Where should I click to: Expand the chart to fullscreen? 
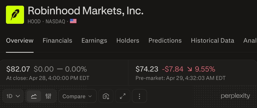(123, 96)
